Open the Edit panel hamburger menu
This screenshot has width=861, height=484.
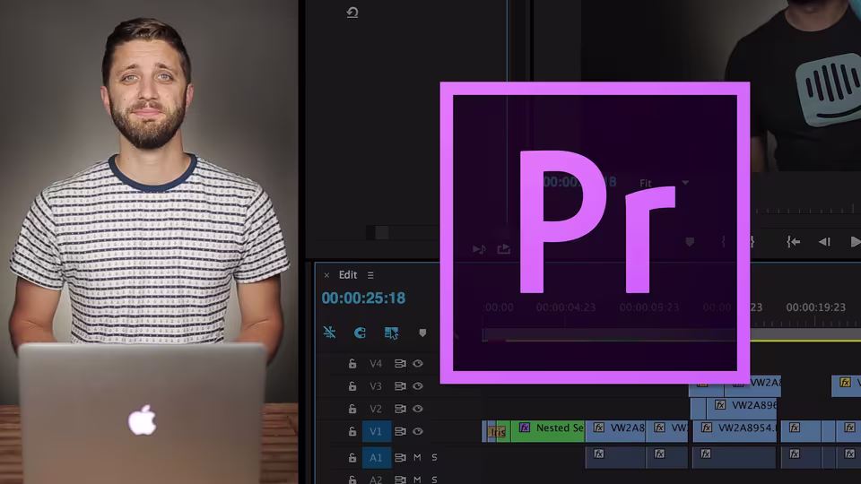370,275
